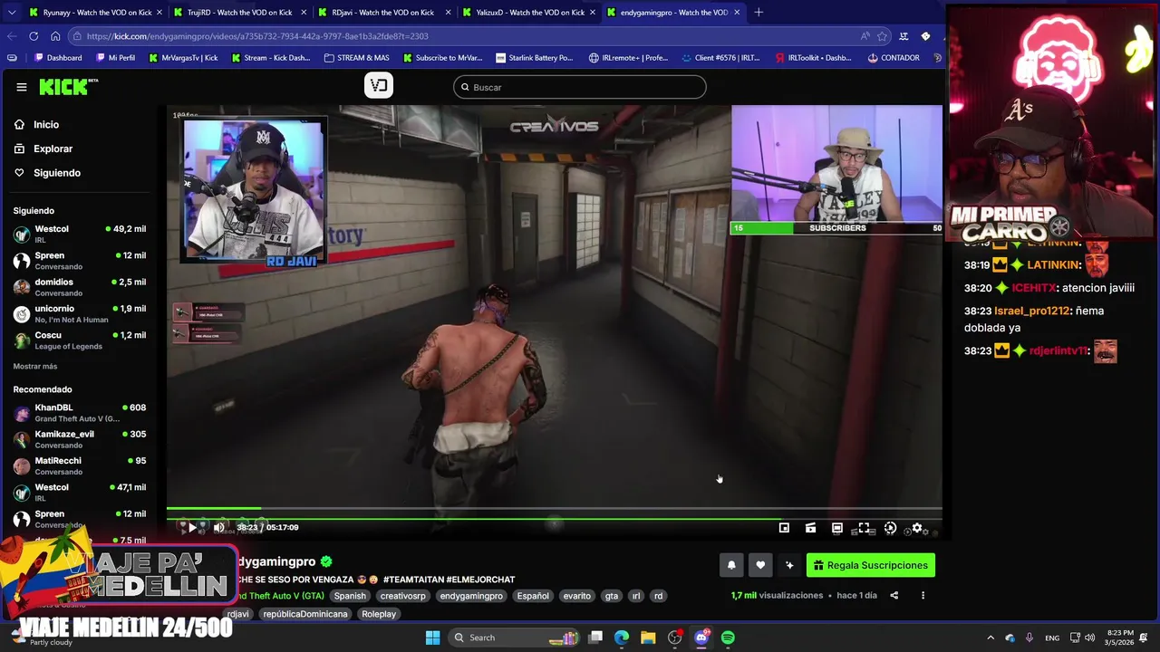Open the STREAM & MAS bookmark folder
1160x652 pixels.
[357, 58]
